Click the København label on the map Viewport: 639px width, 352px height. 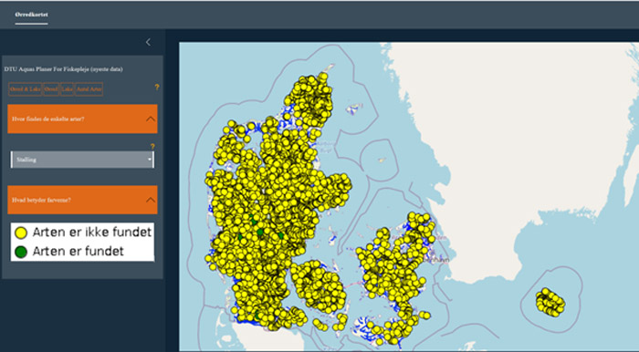(436, 260)
